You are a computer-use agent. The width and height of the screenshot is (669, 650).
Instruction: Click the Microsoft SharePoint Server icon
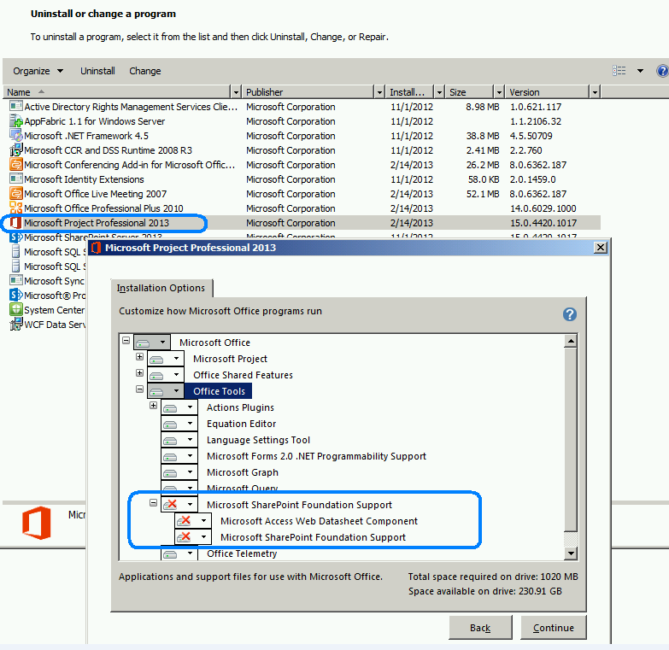[x=15, y=237]
